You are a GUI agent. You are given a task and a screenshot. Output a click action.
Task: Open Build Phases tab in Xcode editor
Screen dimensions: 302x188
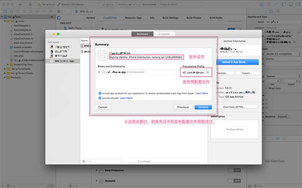(194, 18)
